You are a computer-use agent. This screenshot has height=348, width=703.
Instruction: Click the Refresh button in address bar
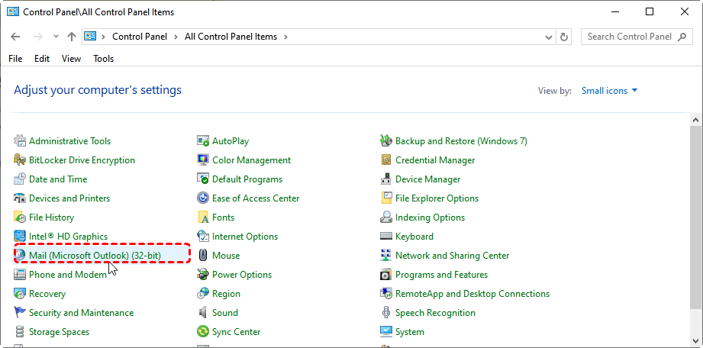pyautogui.click(x=564, y=37)
